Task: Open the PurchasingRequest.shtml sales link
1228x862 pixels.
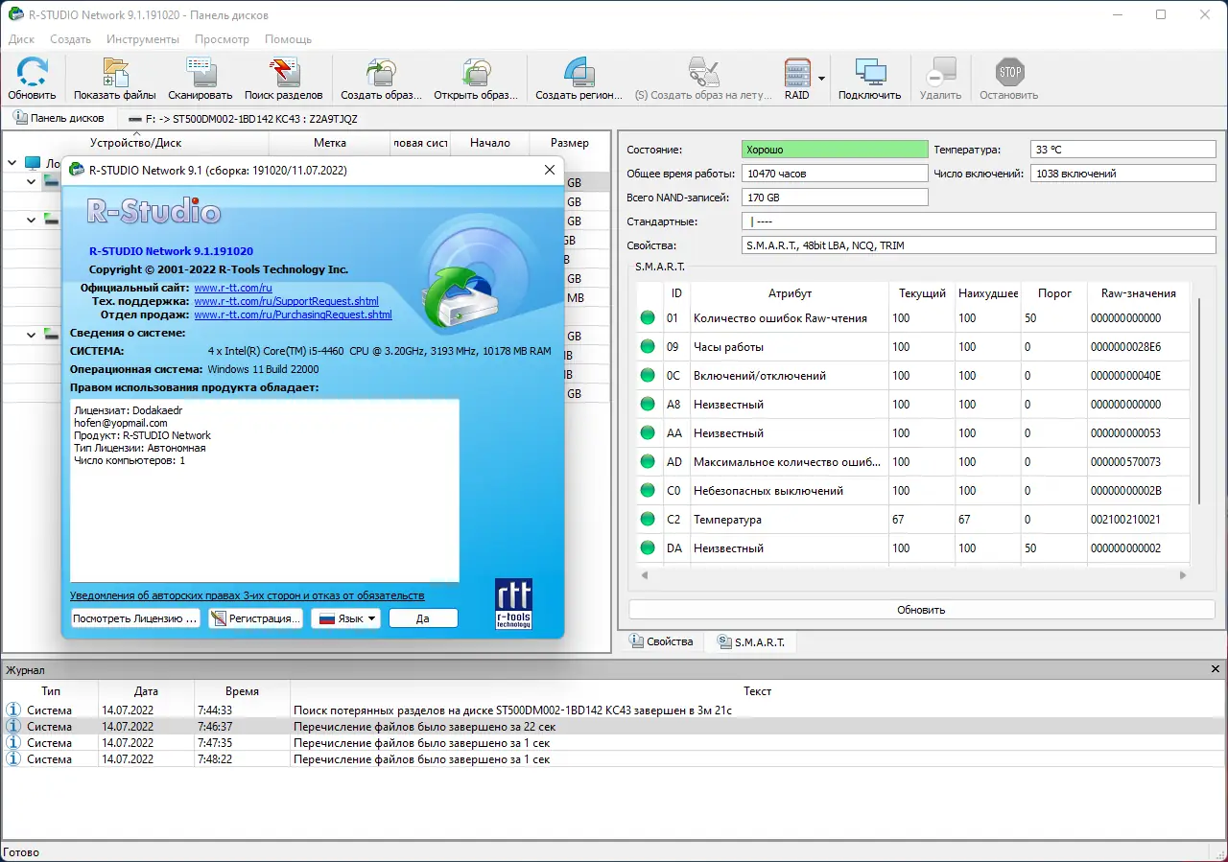Action: [293, 315]
